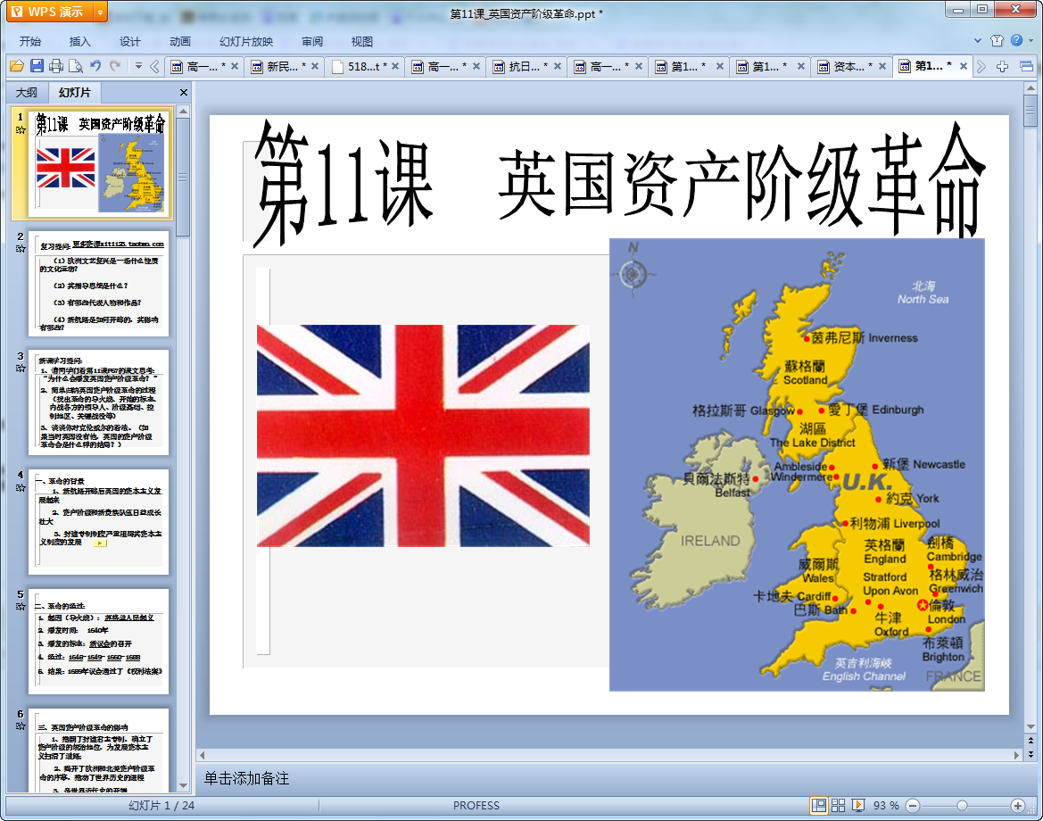Start slideshow from status bar icon
Screen dimensions: 1043x821
[x=858, y=805]
